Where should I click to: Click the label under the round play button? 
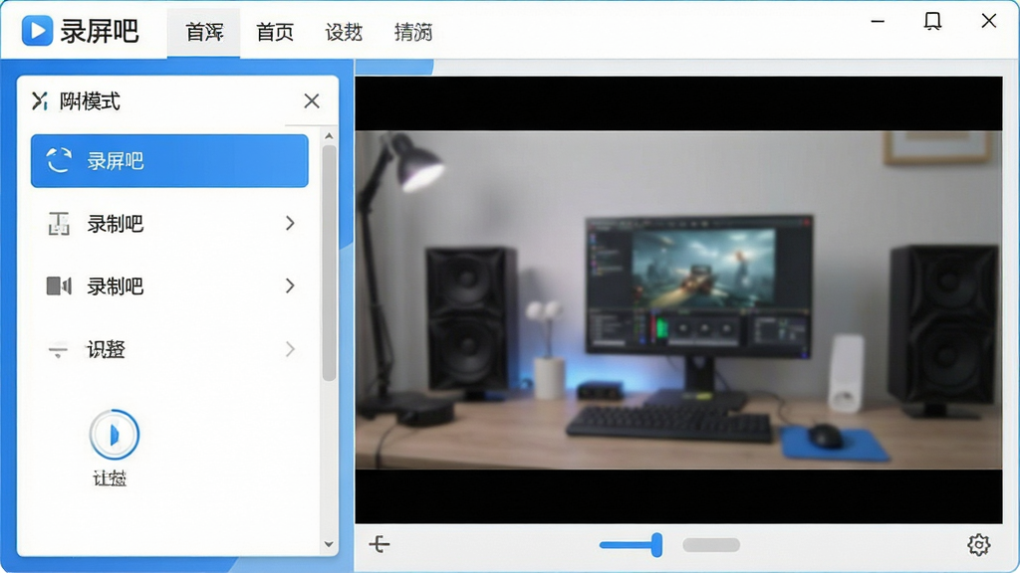pyautogui.click(x=110, y=478)
